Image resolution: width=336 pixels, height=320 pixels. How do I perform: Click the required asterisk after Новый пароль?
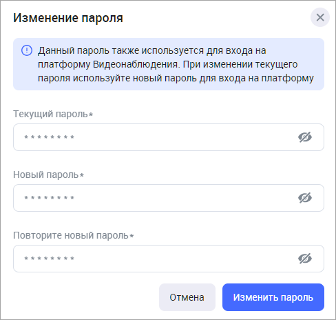81,175
